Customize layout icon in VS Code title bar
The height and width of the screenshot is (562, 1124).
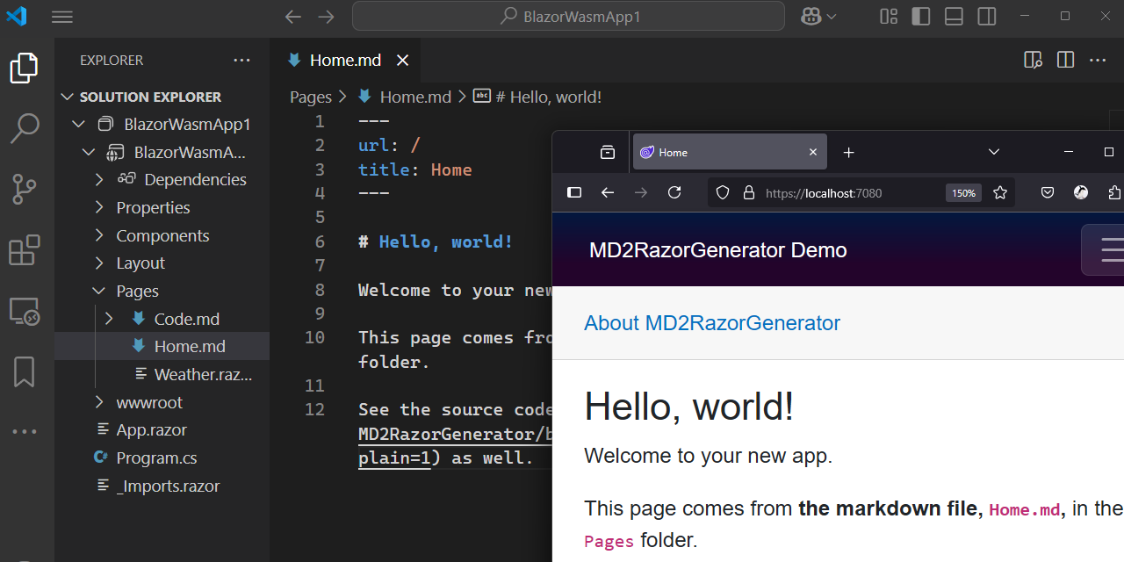[889, 17]
